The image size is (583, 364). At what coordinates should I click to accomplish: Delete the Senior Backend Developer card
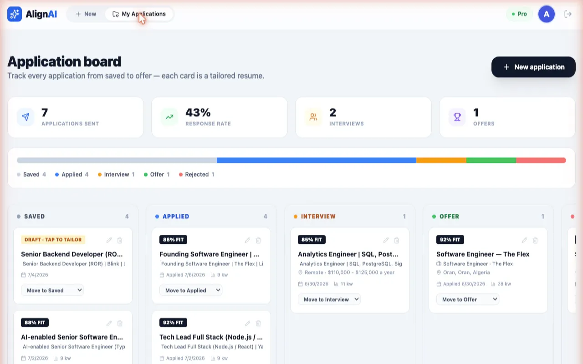point(120,240)
